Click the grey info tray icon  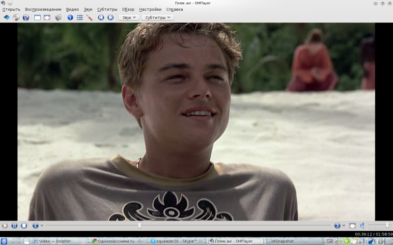tap(381, 241)
